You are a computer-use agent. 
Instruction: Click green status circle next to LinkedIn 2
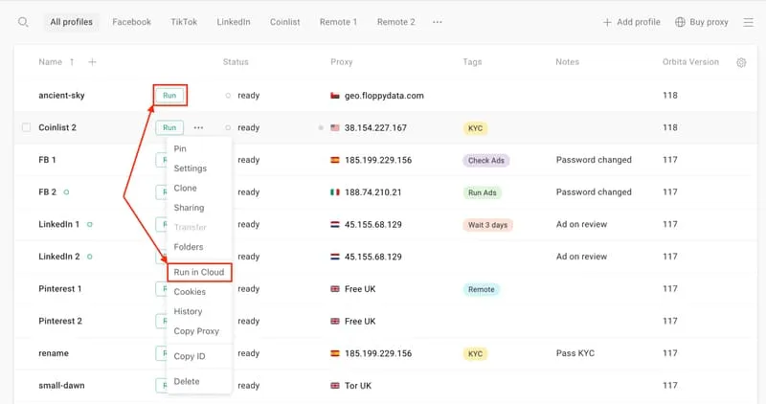[x=89, y=257]
